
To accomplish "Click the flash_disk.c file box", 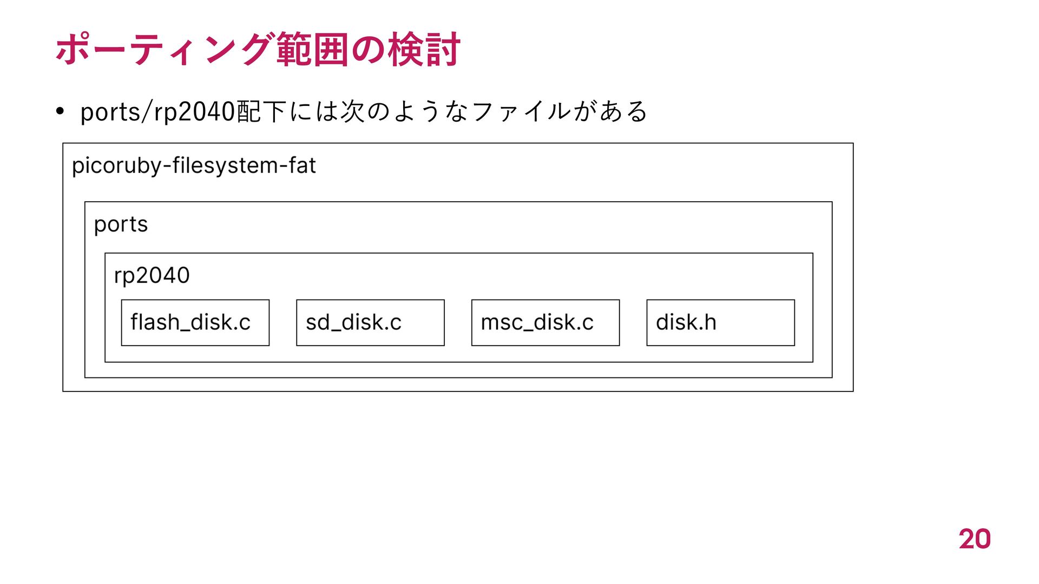I will [195, 323].
